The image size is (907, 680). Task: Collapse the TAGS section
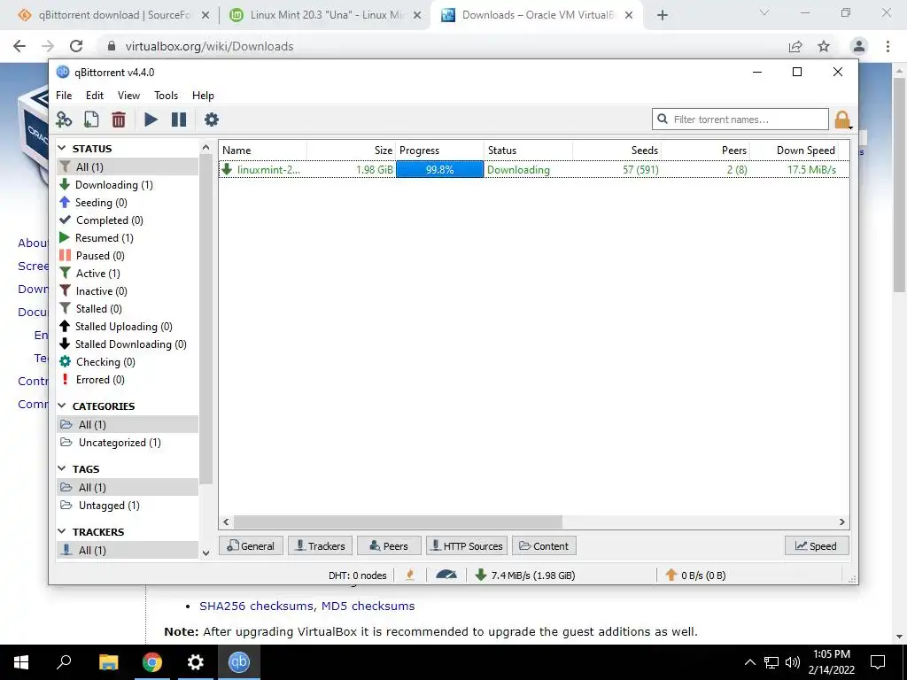(62, 469)
